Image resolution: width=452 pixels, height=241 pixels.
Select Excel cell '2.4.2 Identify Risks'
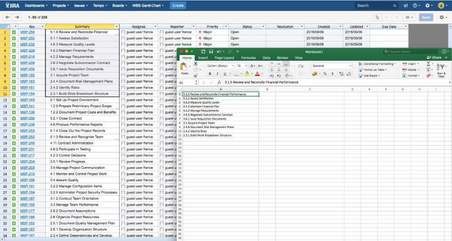220,131
